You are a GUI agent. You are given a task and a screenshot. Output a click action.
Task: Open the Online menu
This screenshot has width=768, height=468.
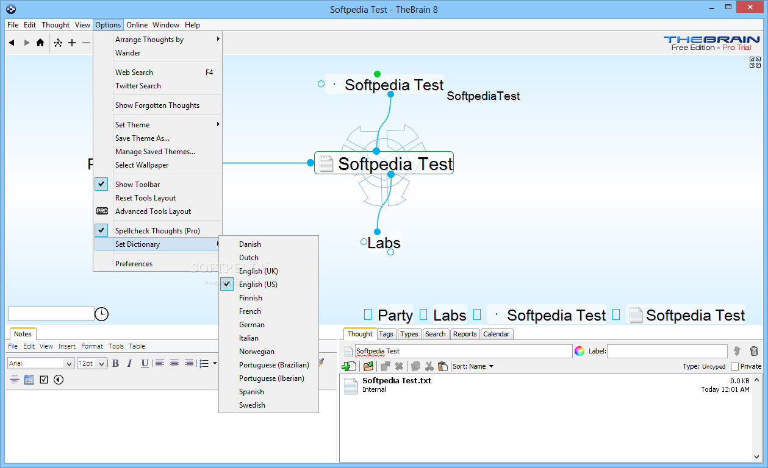click(x=137, y=25)
